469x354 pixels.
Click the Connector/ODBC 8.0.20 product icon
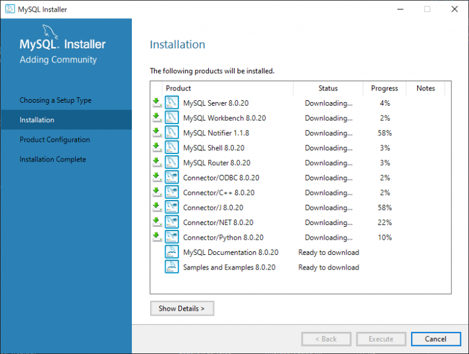[x=172, y=178]
